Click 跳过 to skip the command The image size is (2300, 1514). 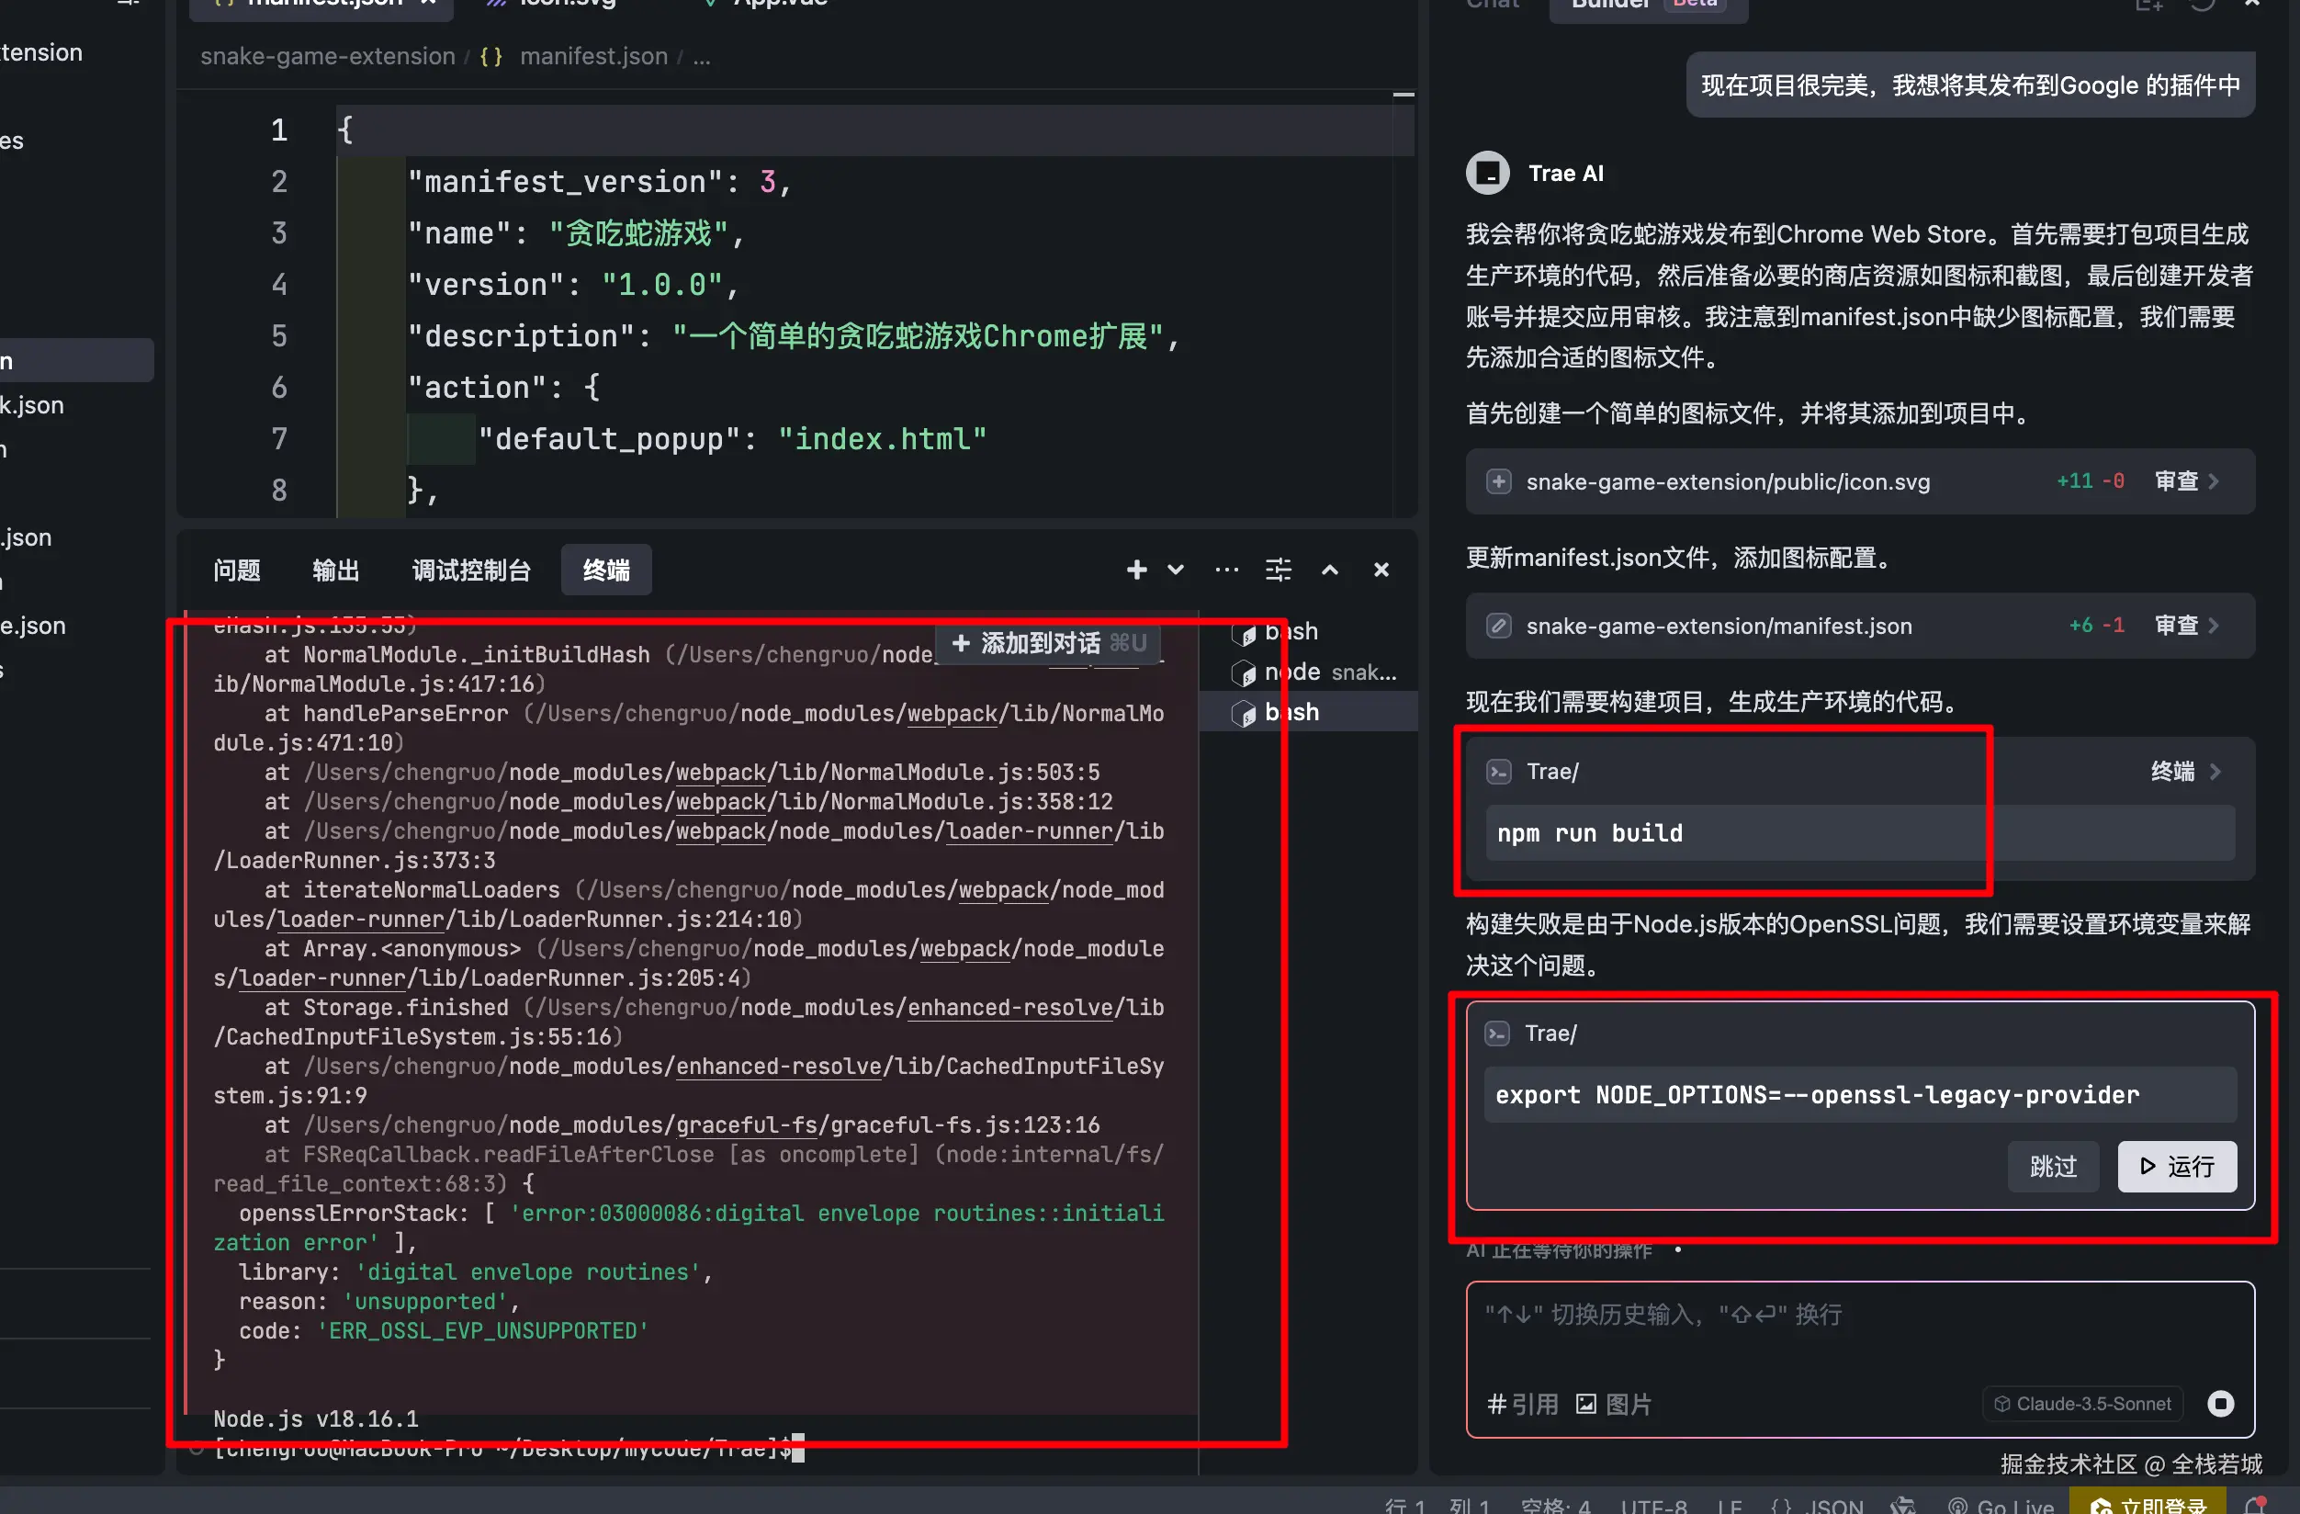pyautogui.click(x=2052, y=1166)
